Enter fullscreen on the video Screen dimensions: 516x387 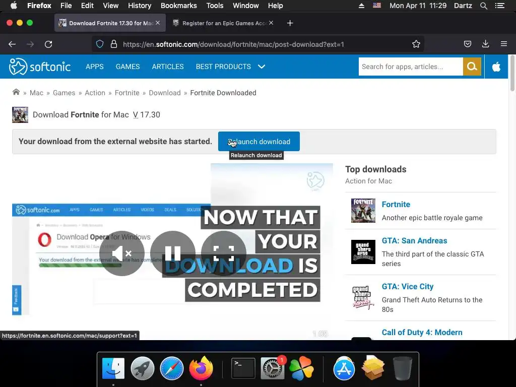pos(224,253)
